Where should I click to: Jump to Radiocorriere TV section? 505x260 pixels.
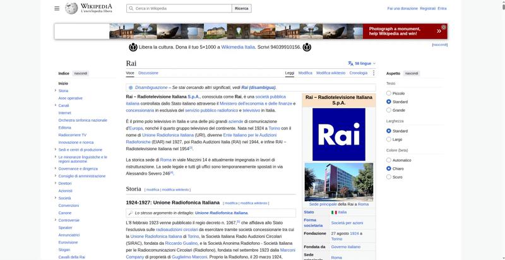click(x=72, y=135)
